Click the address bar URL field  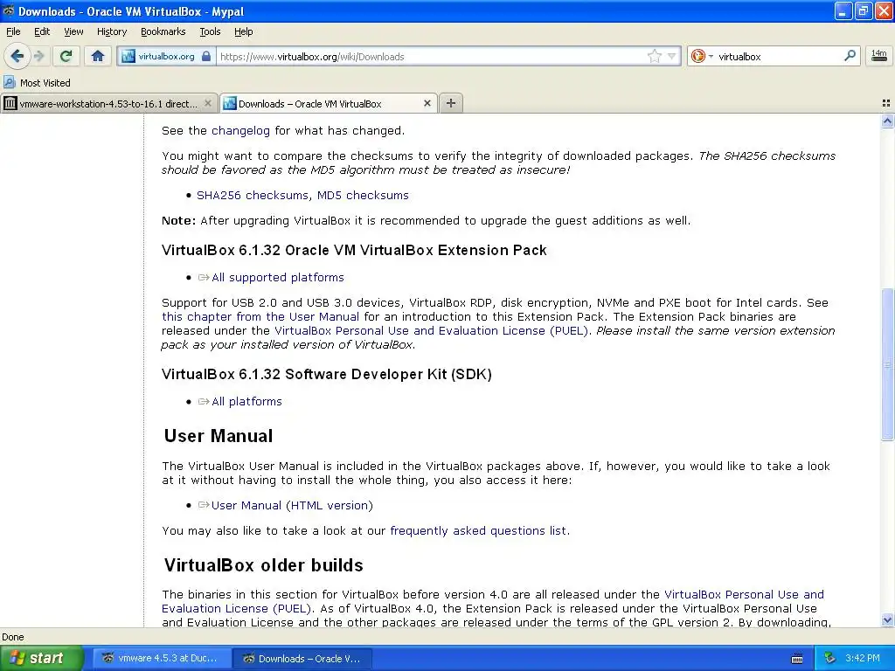click(431, 57)
